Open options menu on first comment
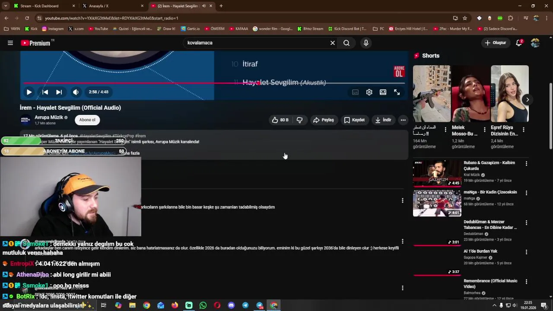The image size is (553, 311). [403, 200]
